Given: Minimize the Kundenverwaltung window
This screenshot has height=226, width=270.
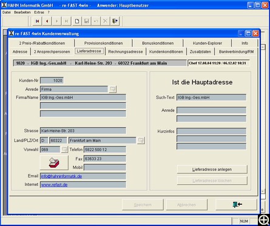Looking at the screenshot, I should click(241, 33).
